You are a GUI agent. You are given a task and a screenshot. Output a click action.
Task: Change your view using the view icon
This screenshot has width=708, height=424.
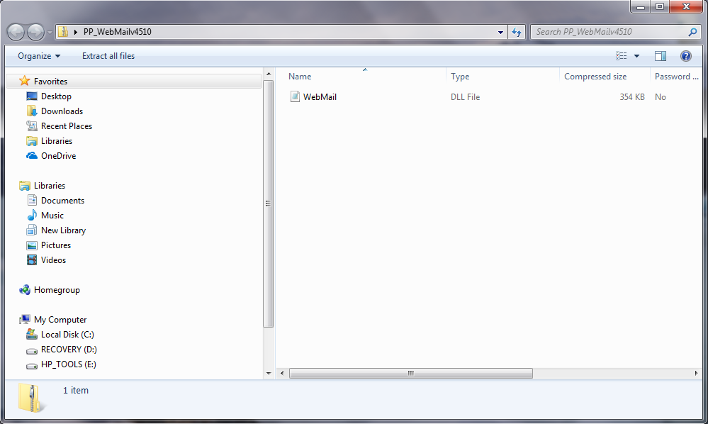[622, 56]
